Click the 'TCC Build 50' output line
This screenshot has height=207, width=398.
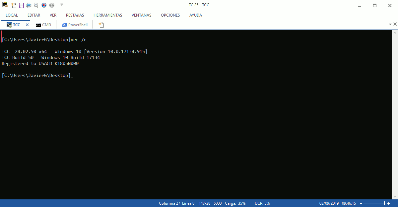tap(51, 58)
